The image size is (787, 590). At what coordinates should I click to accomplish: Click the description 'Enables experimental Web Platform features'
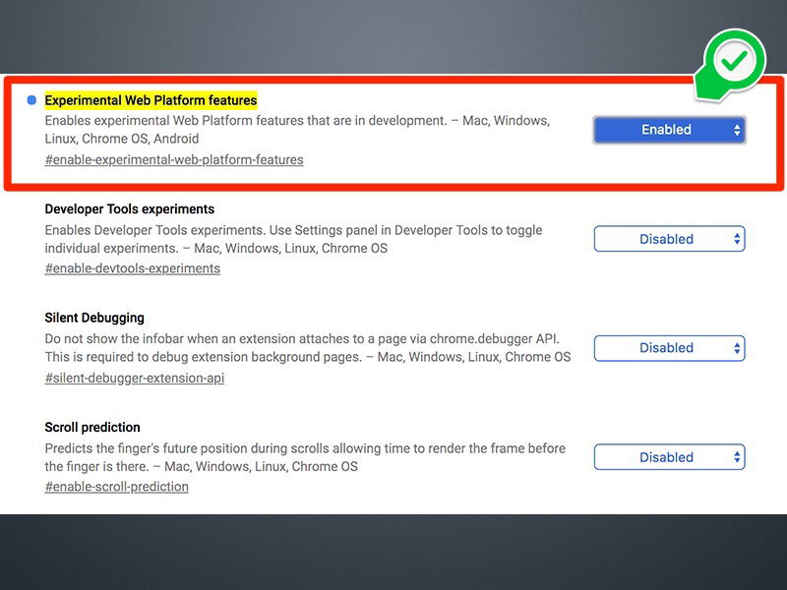(x=297, y=130)
